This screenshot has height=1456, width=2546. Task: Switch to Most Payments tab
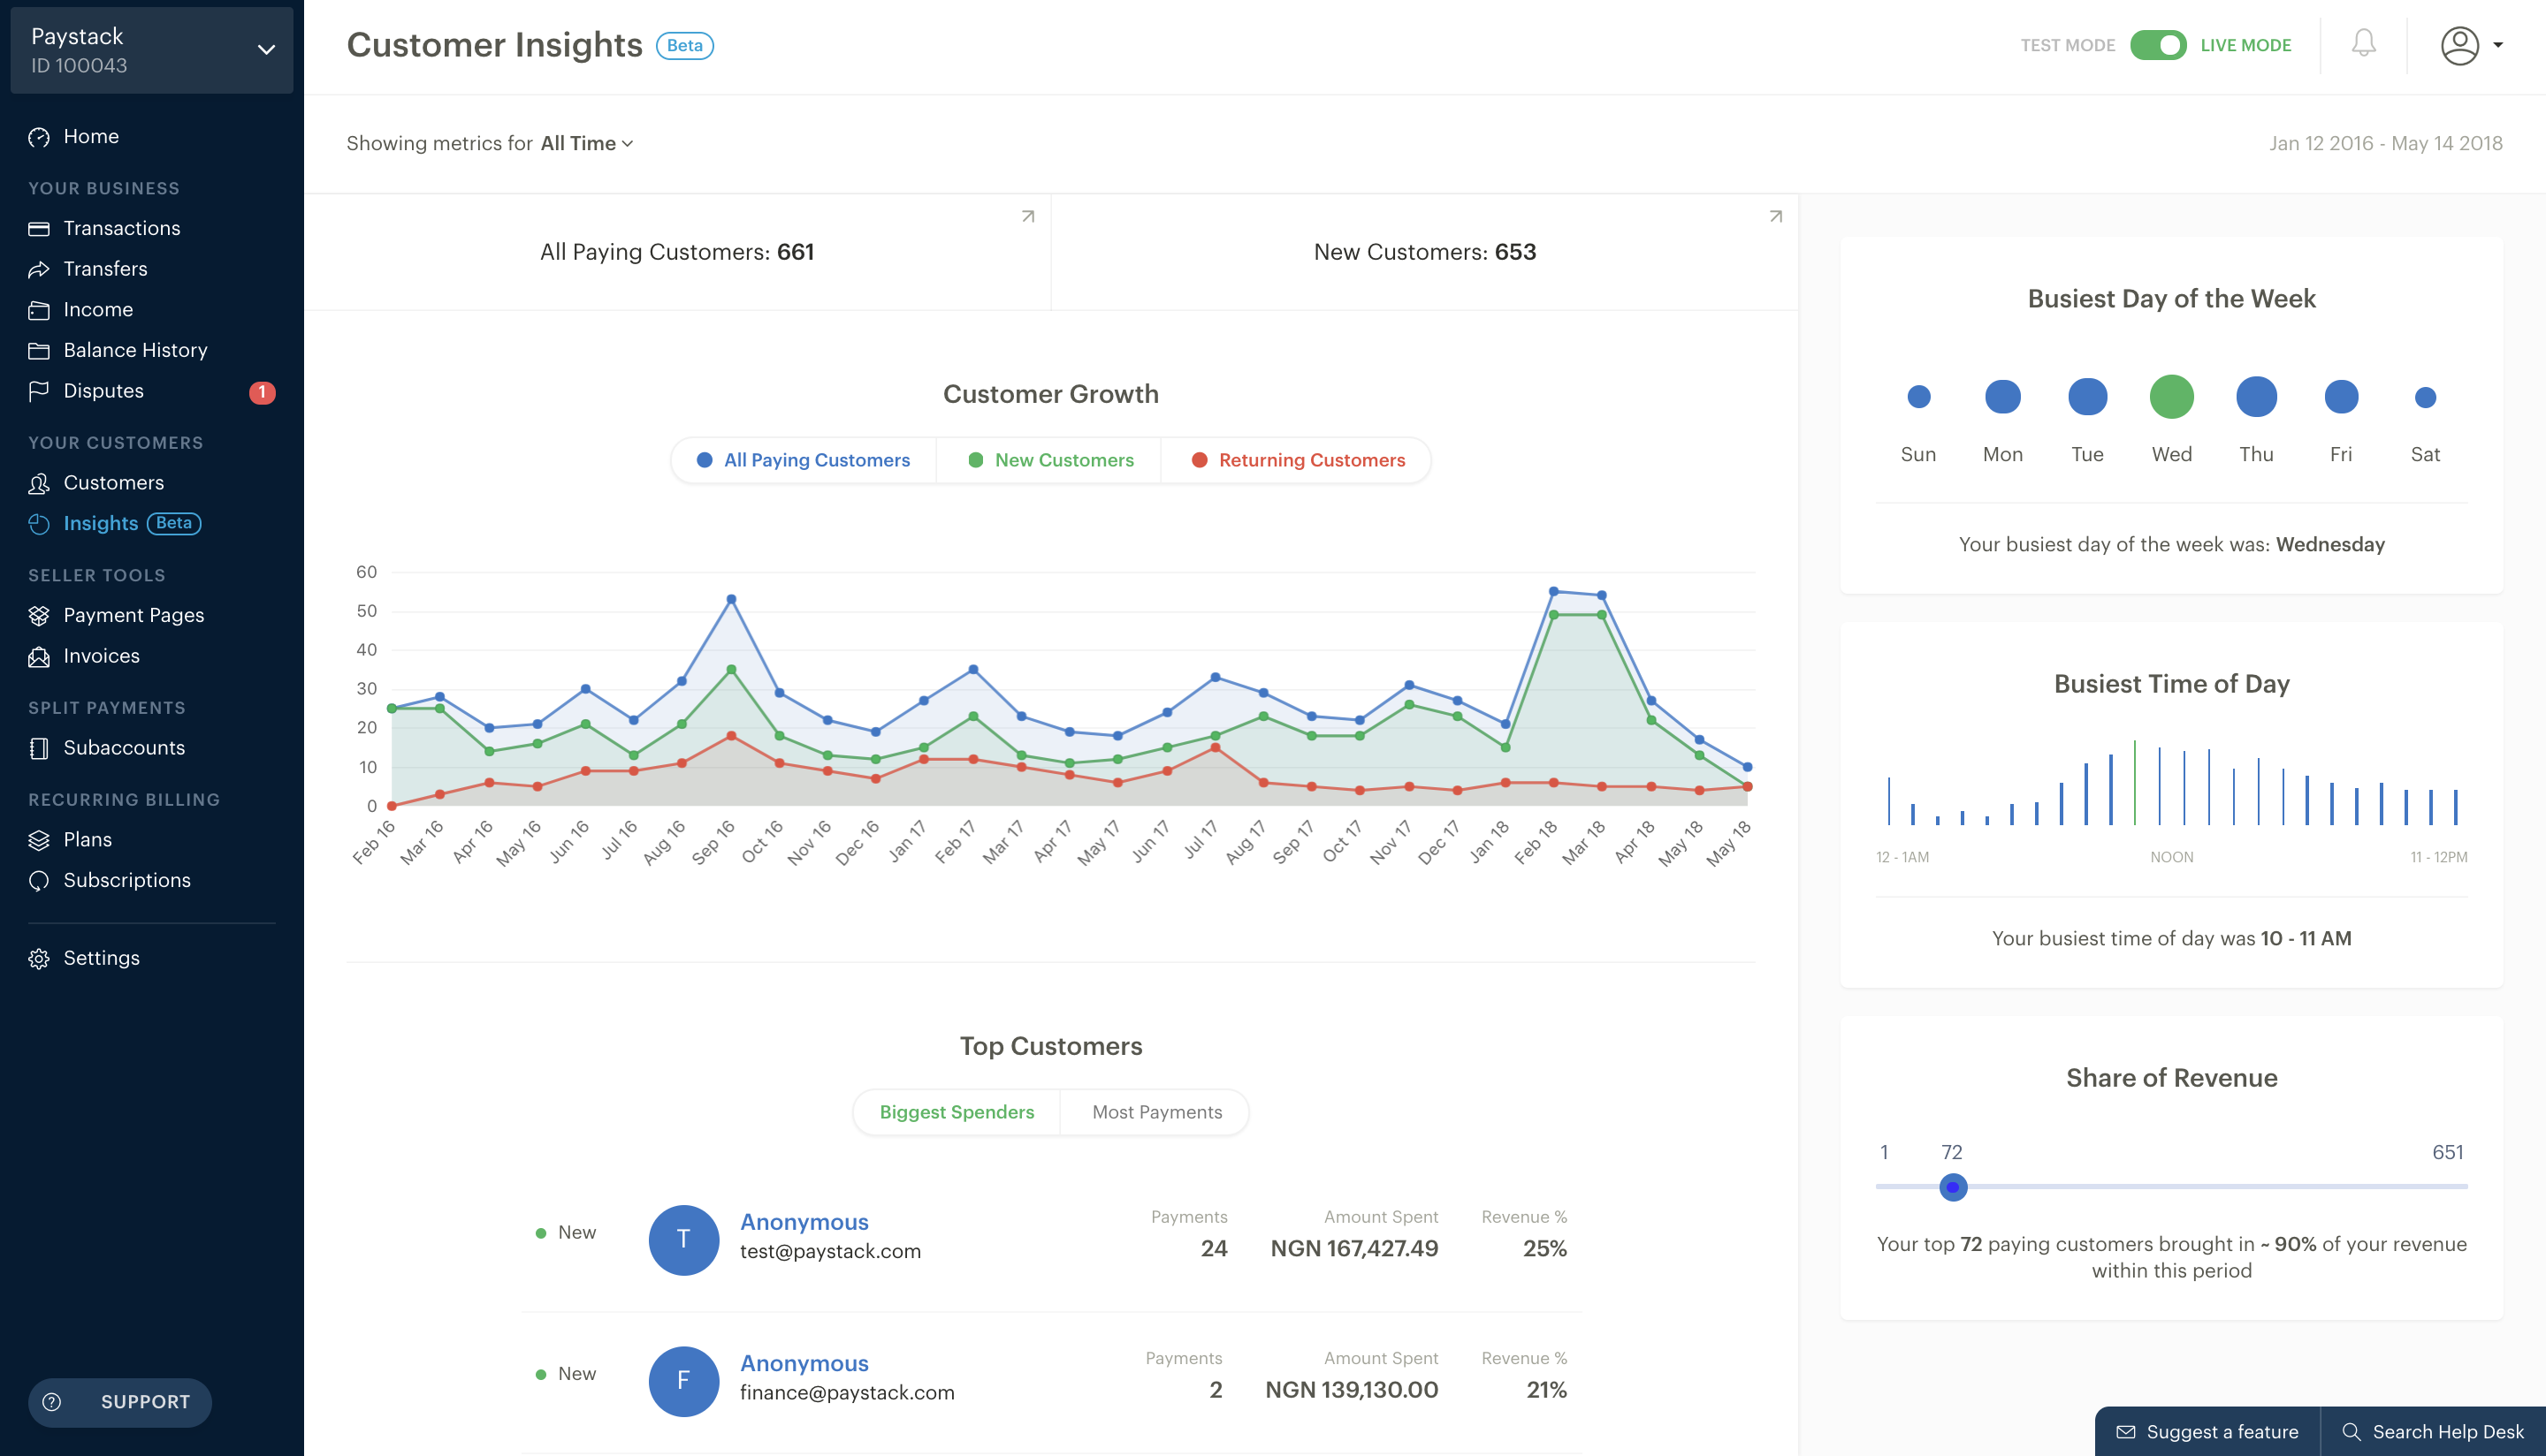click(x=1156, y=1112)
